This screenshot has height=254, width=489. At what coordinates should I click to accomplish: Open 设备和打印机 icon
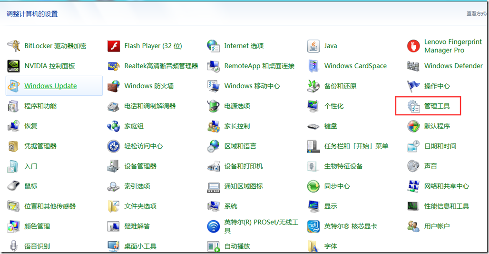click(213, 166)
